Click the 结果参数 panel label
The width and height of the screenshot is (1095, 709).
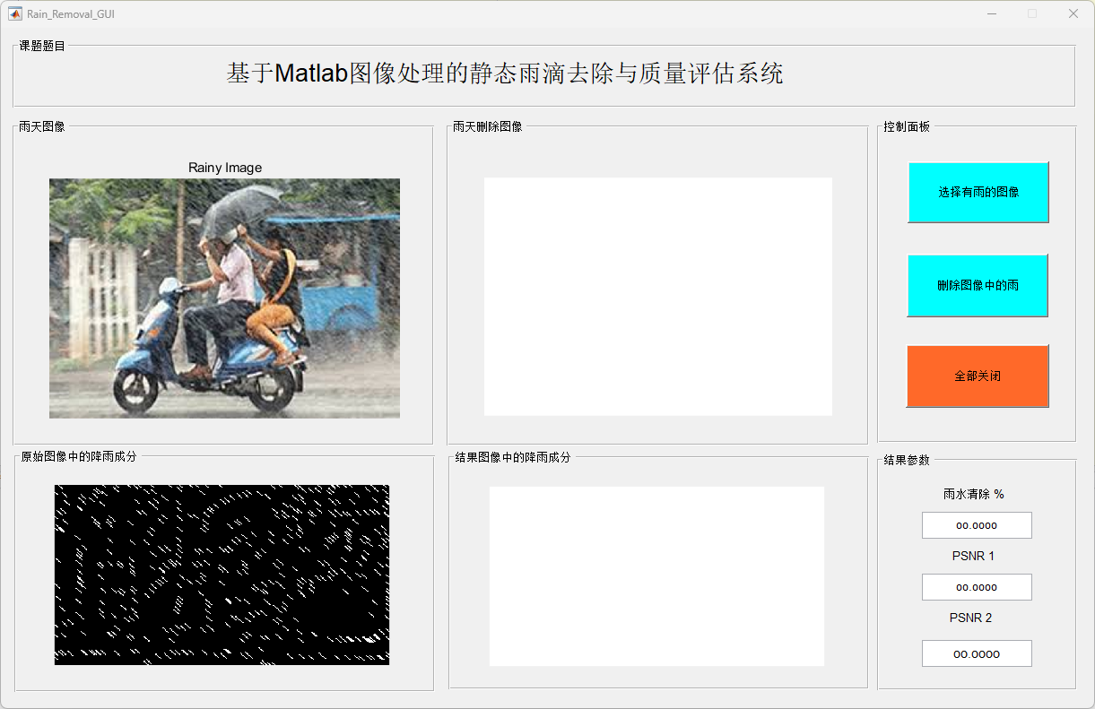[x=907, y=460]
